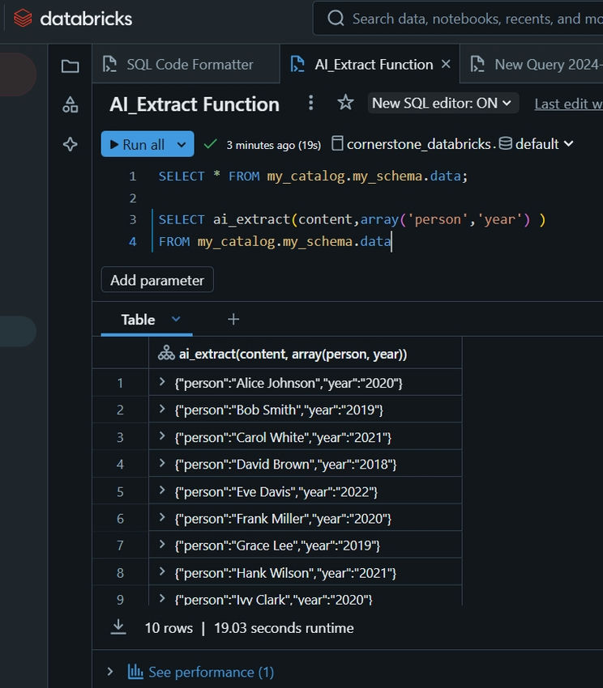Open Table visualization dropdown arrow
Viewport: 603px width, 688px height.
coord(176,319)
